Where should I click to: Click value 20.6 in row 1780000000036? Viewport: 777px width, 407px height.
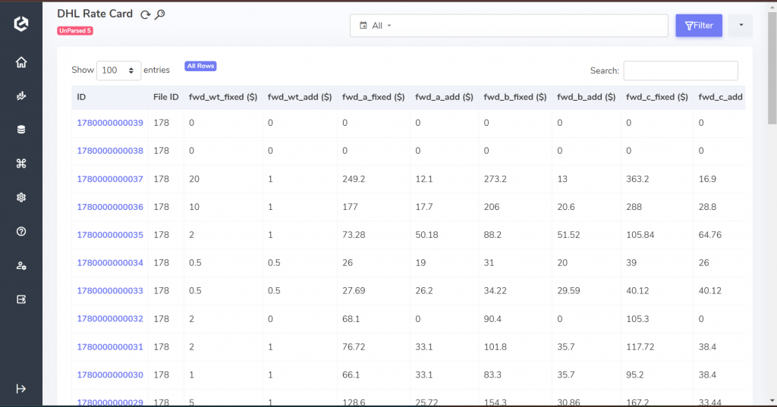click(x=566, y=207)
